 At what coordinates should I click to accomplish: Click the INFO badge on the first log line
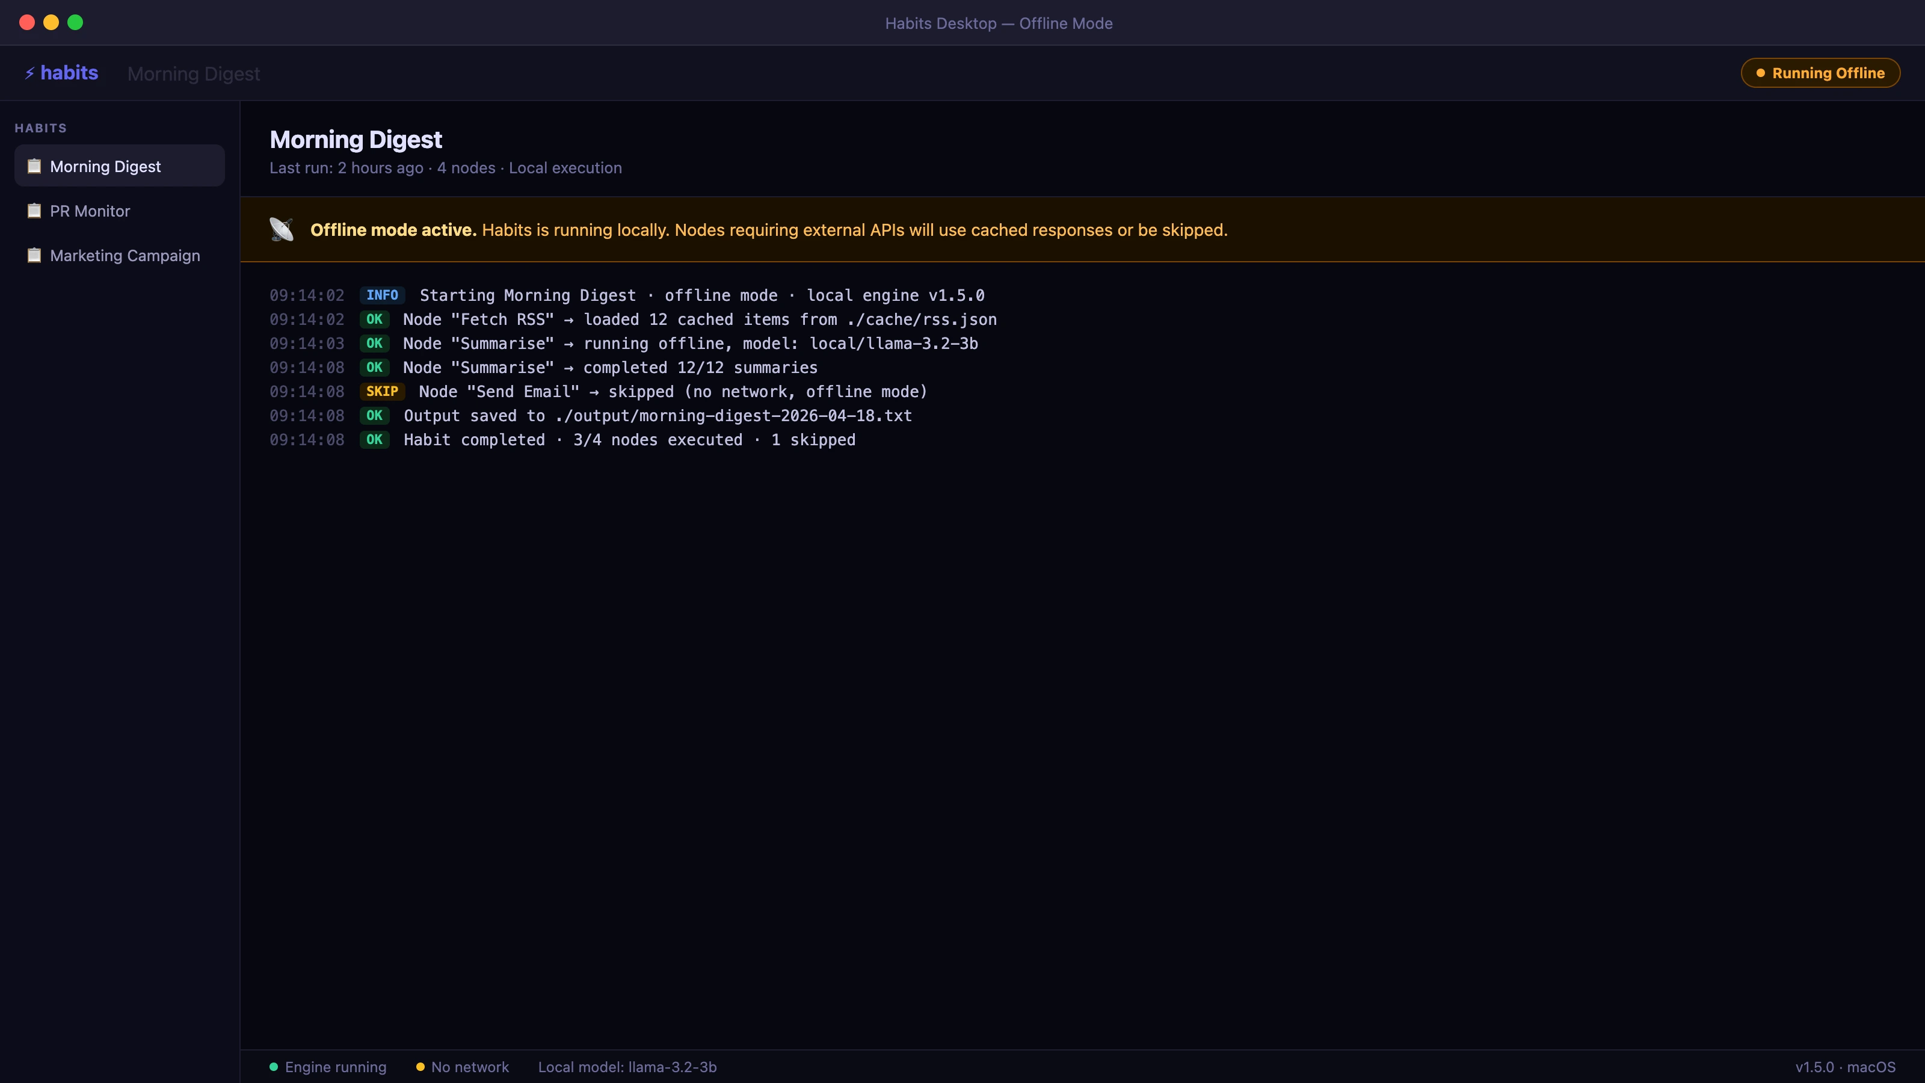382,295
